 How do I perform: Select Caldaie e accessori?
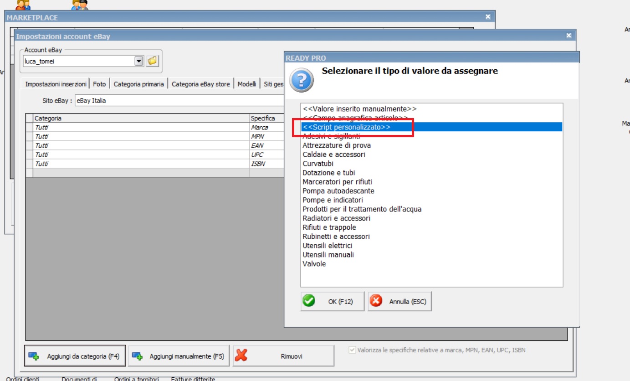(431, 154)
